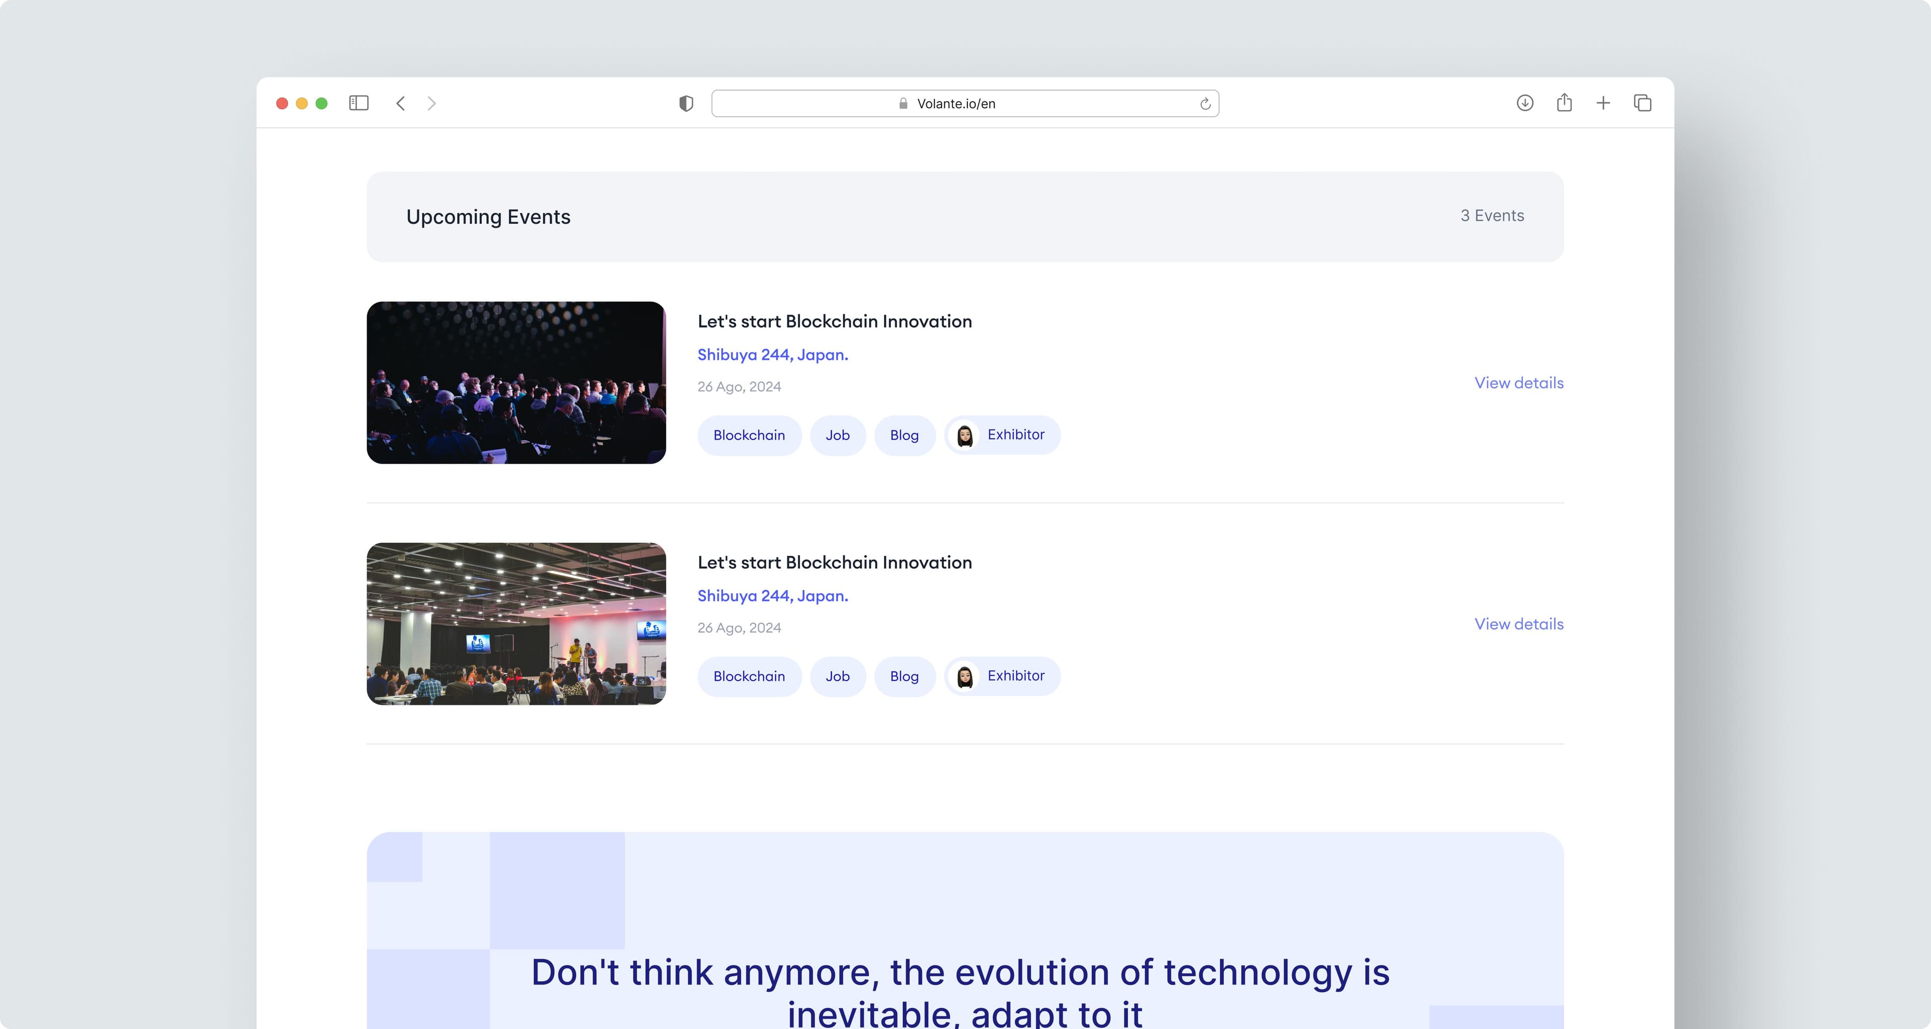Open View details for first event
Image resolution: width=1931 pixels, height=1029 pixels.
click(x=1519, y=383)
